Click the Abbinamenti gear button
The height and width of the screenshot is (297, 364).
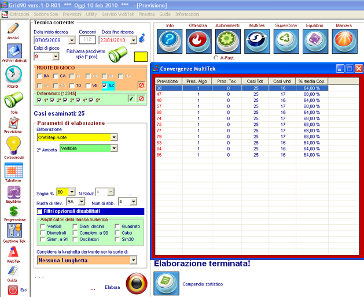pos(228,41)
